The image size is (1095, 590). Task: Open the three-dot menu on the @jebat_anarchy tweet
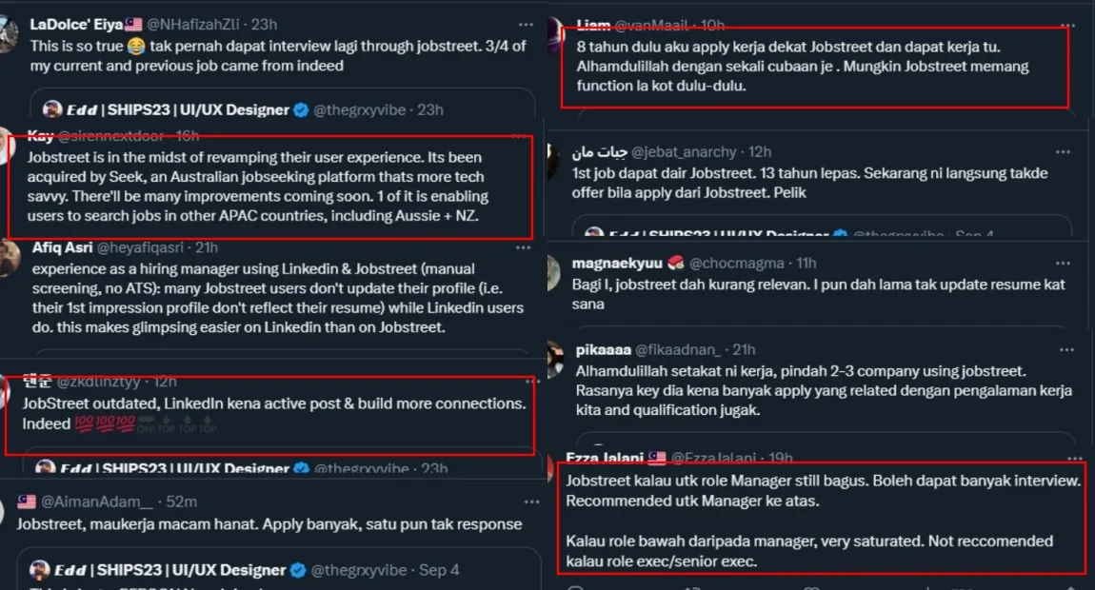point(1063,151)
